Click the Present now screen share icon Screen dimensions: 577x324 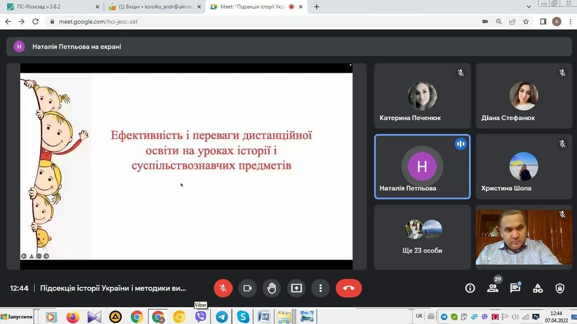point(296,288)
